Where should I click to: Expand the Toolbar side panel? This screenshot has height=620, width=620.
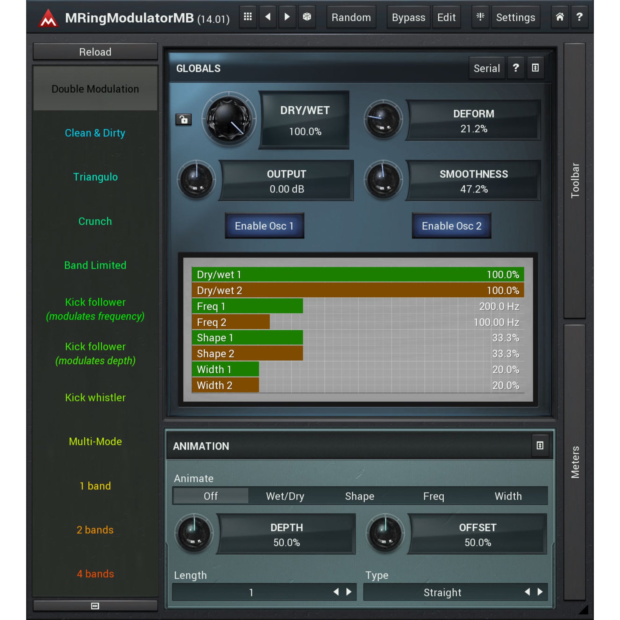[574, 180]
